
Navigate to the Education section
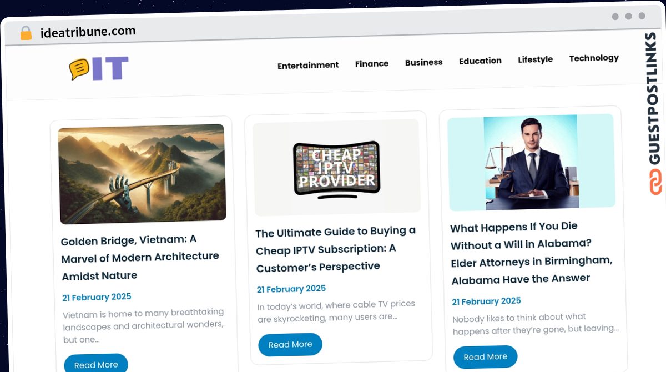480,61
